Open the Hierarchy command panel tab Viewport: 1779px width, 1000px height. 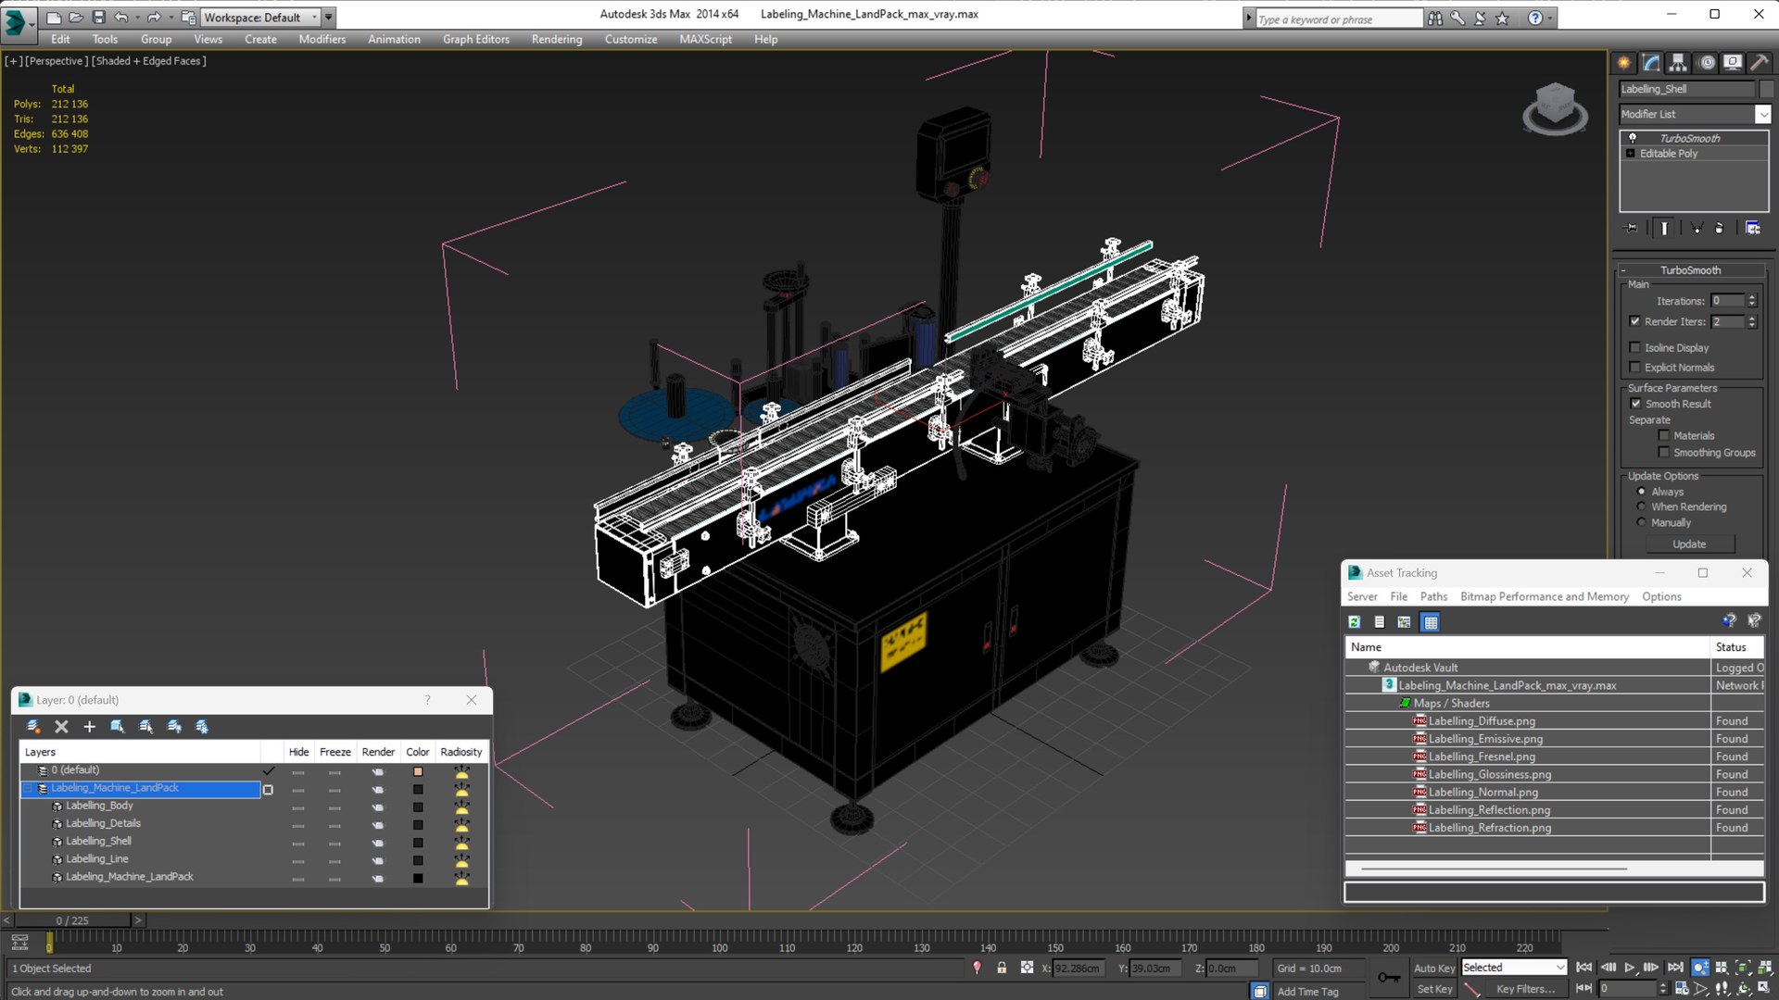point(1678,63)
